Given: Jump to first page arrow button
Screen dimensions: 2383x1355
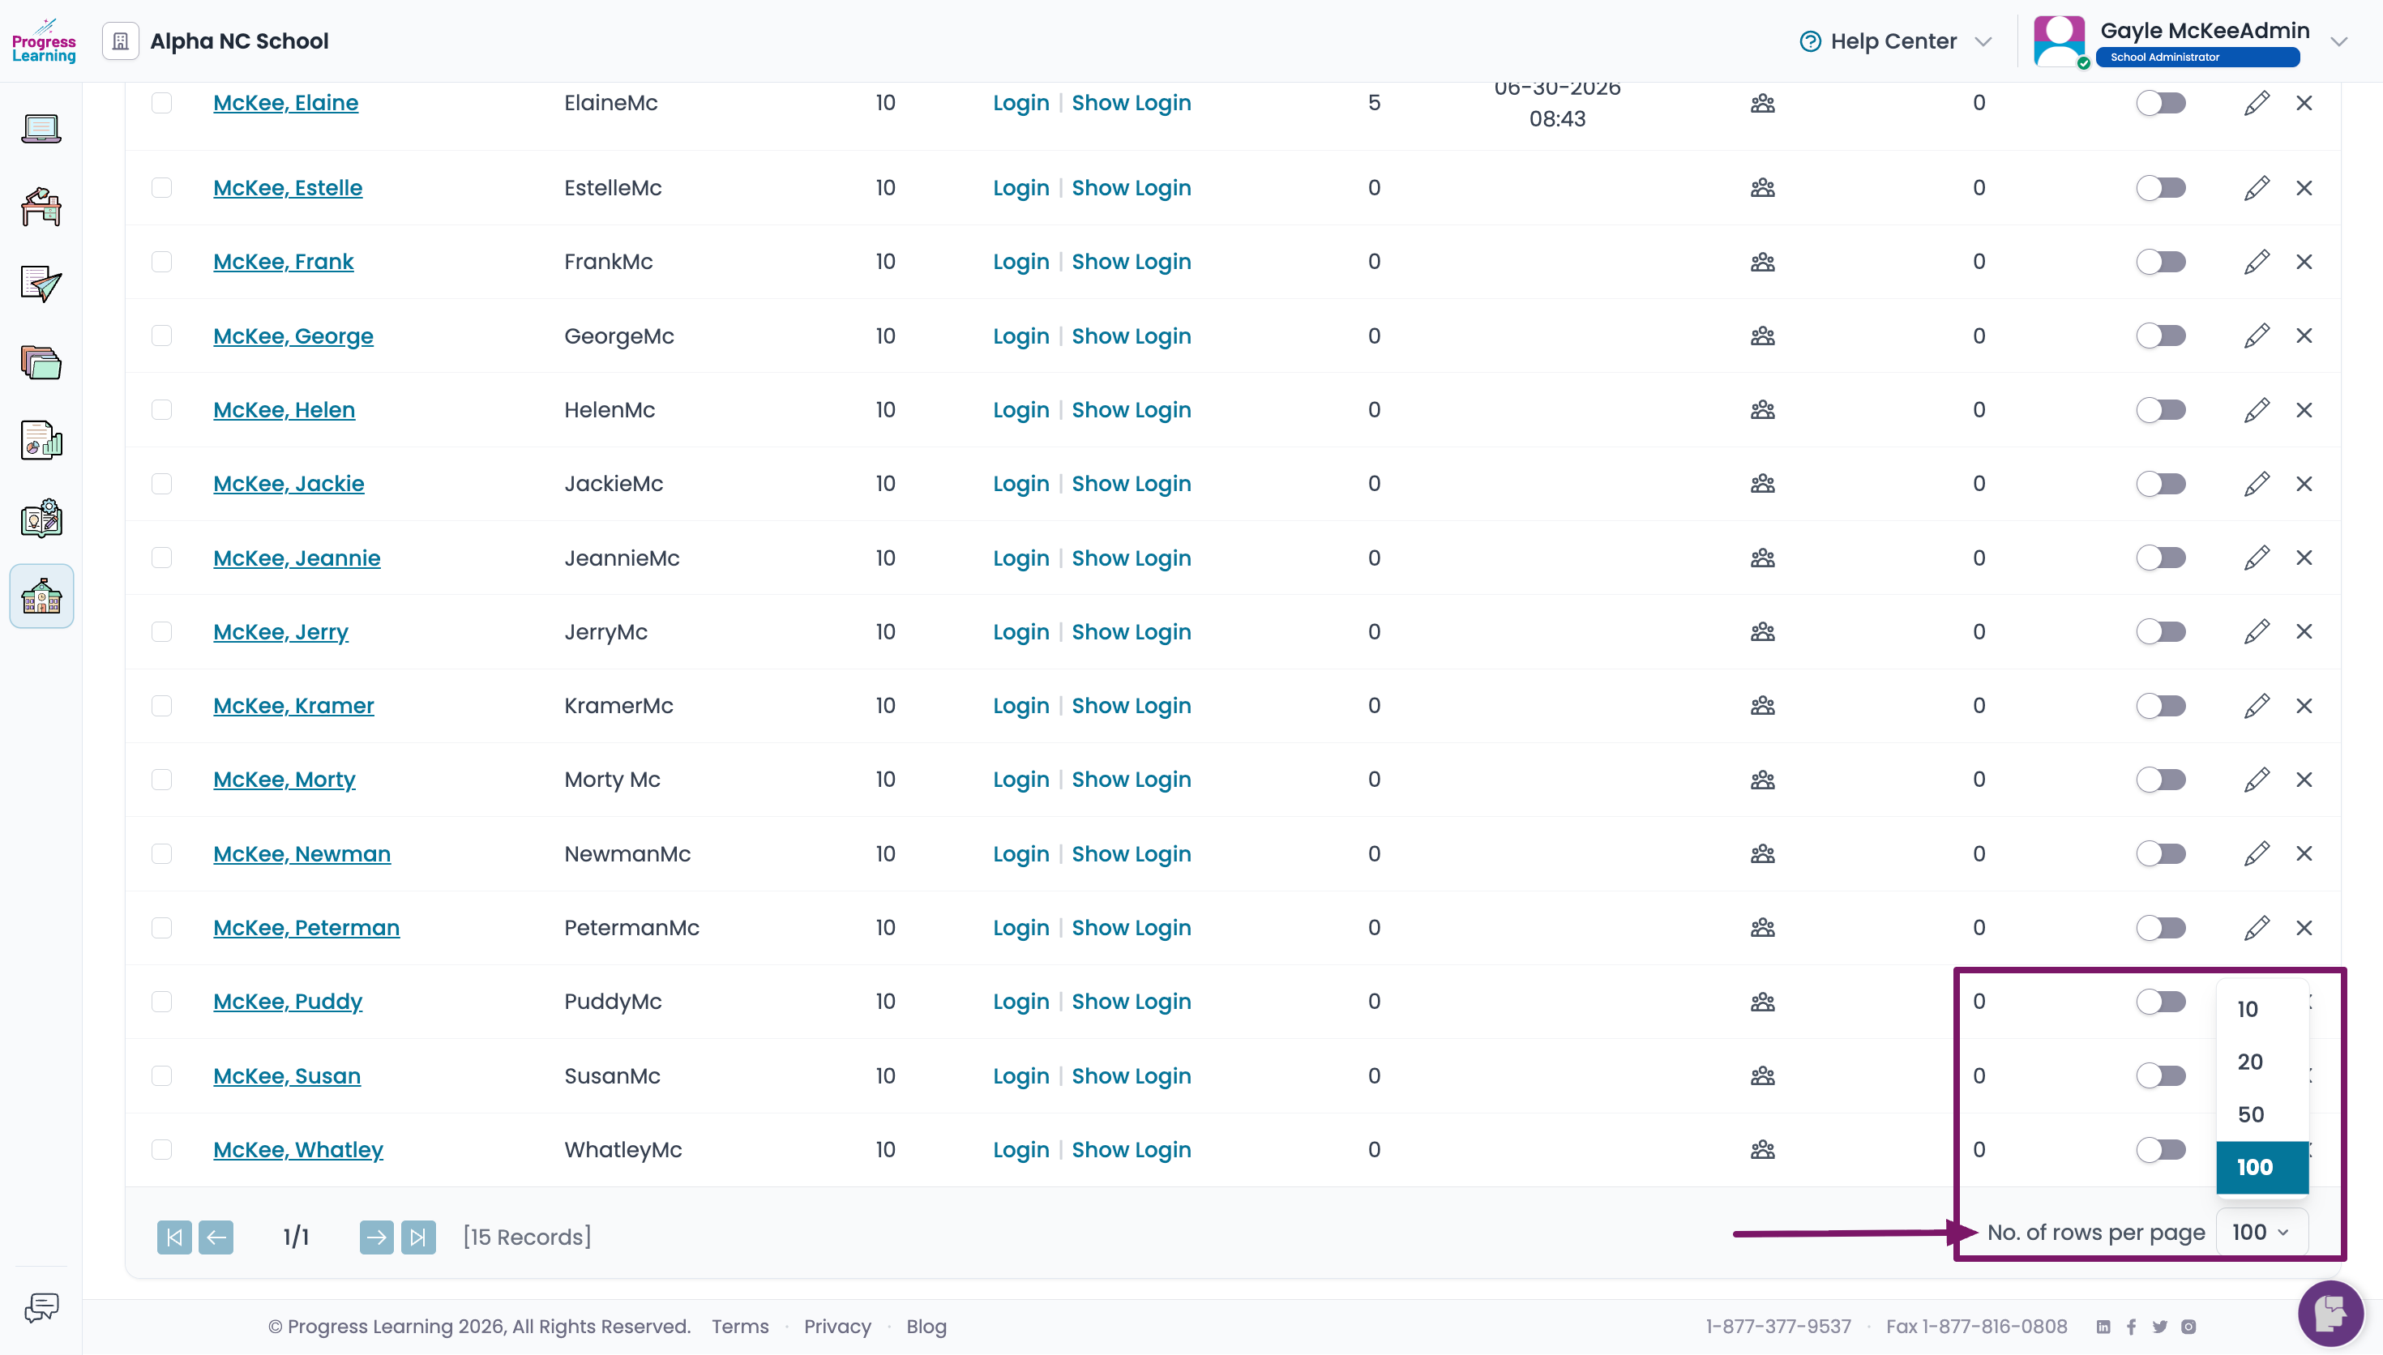Looking at the screenshot, I should coord(174,1237).
